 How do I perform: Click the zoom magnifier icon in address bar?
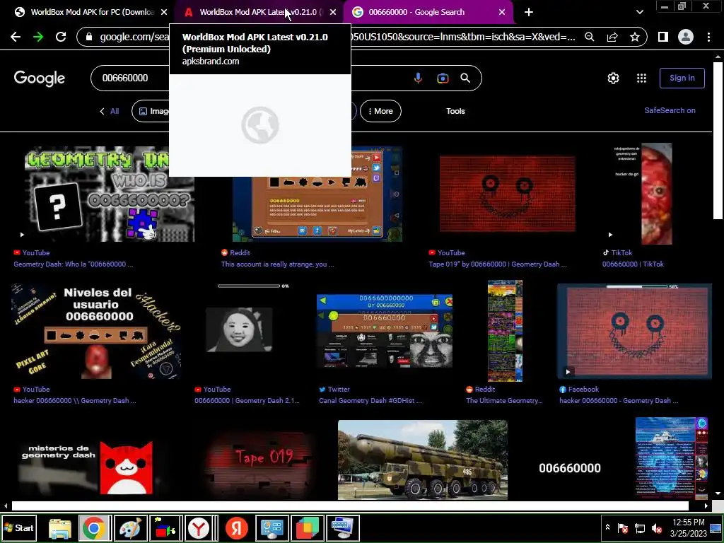[x=590, y=37]
